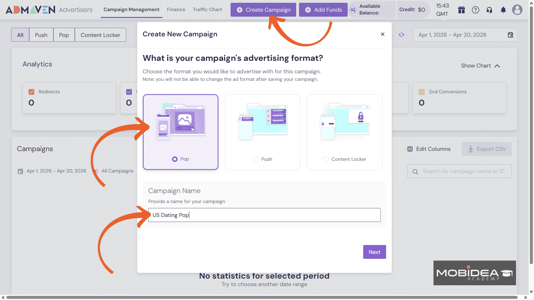This screenshot has width=534, height=300.
Task: Click the search by campaign name field
Action: pos(459,171)
